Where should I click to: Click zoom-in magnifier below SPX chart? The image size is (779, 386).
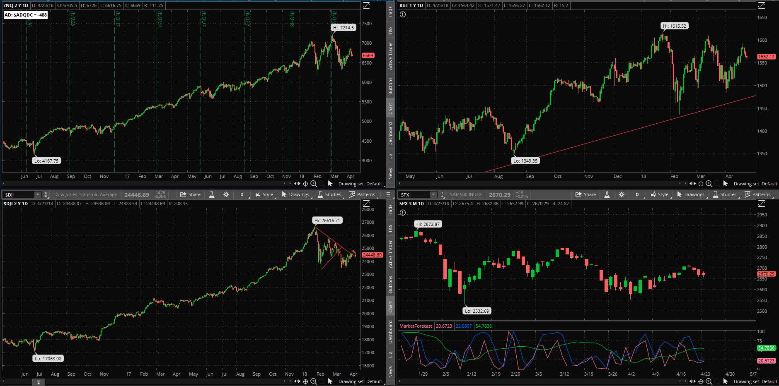[709, 381]
